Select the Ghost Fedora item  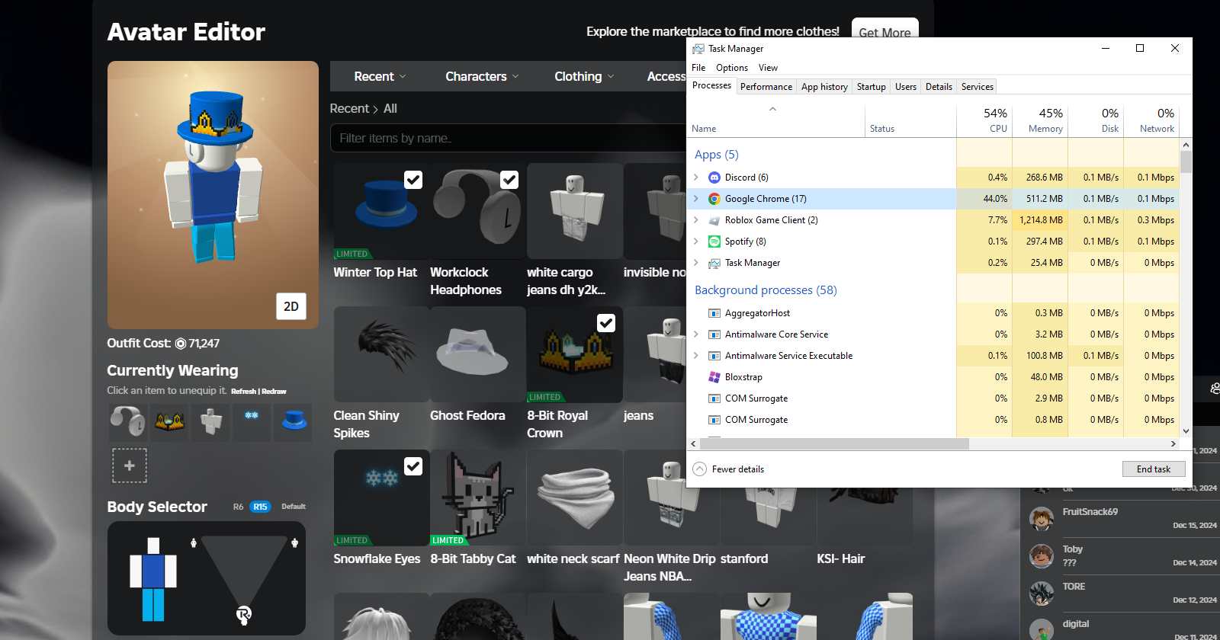[x=477, y=354]
